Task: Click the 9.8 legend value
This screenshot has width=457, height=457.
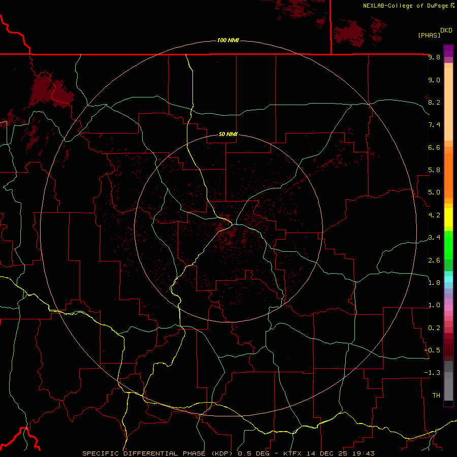Action: [x=434, y=57]
